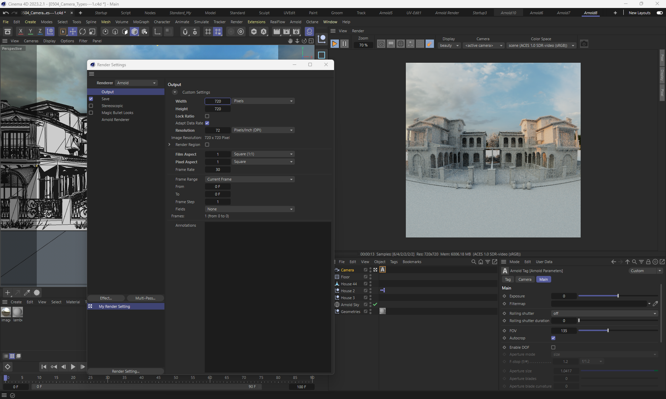This screenshot has height=399, width=666.
Task: Start the Arnold IPR render play button
Action: [x=334, y=44]
